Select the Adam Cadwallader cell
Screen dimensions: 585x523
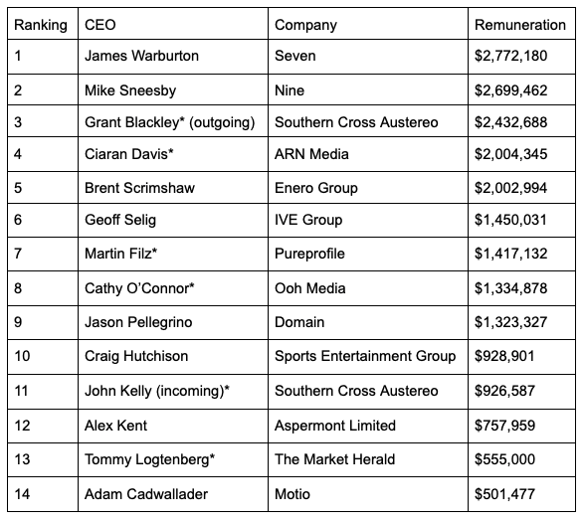tap(173, 494)
